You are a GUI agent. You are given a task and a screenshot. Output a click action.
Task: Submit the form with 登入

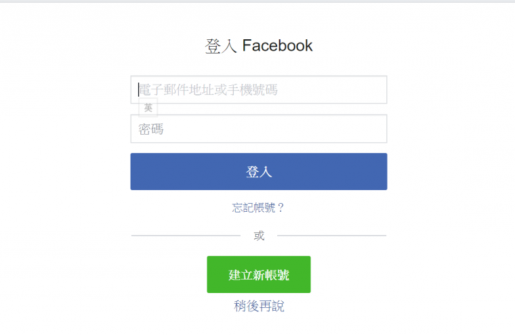click(x=259, y=171)
